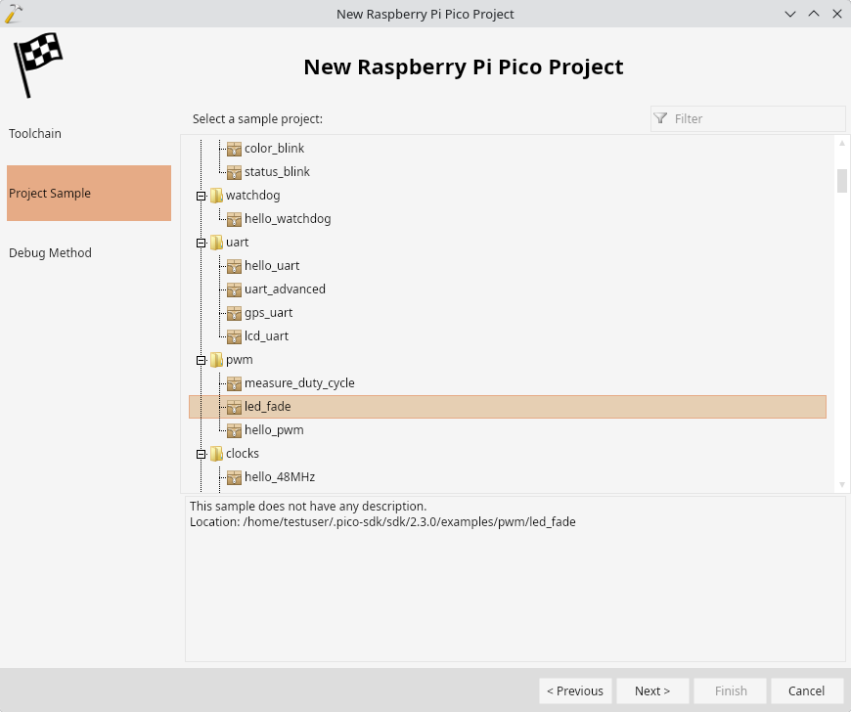851x712 pixels.
Task: Click the uart folder icon
Action: click(x=216, y=242)
